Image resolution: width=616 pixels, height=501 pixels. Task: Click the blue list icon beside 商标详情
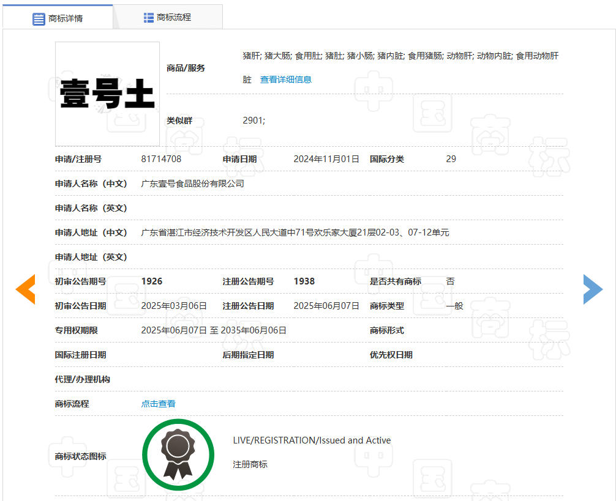[x=39, y=19]
